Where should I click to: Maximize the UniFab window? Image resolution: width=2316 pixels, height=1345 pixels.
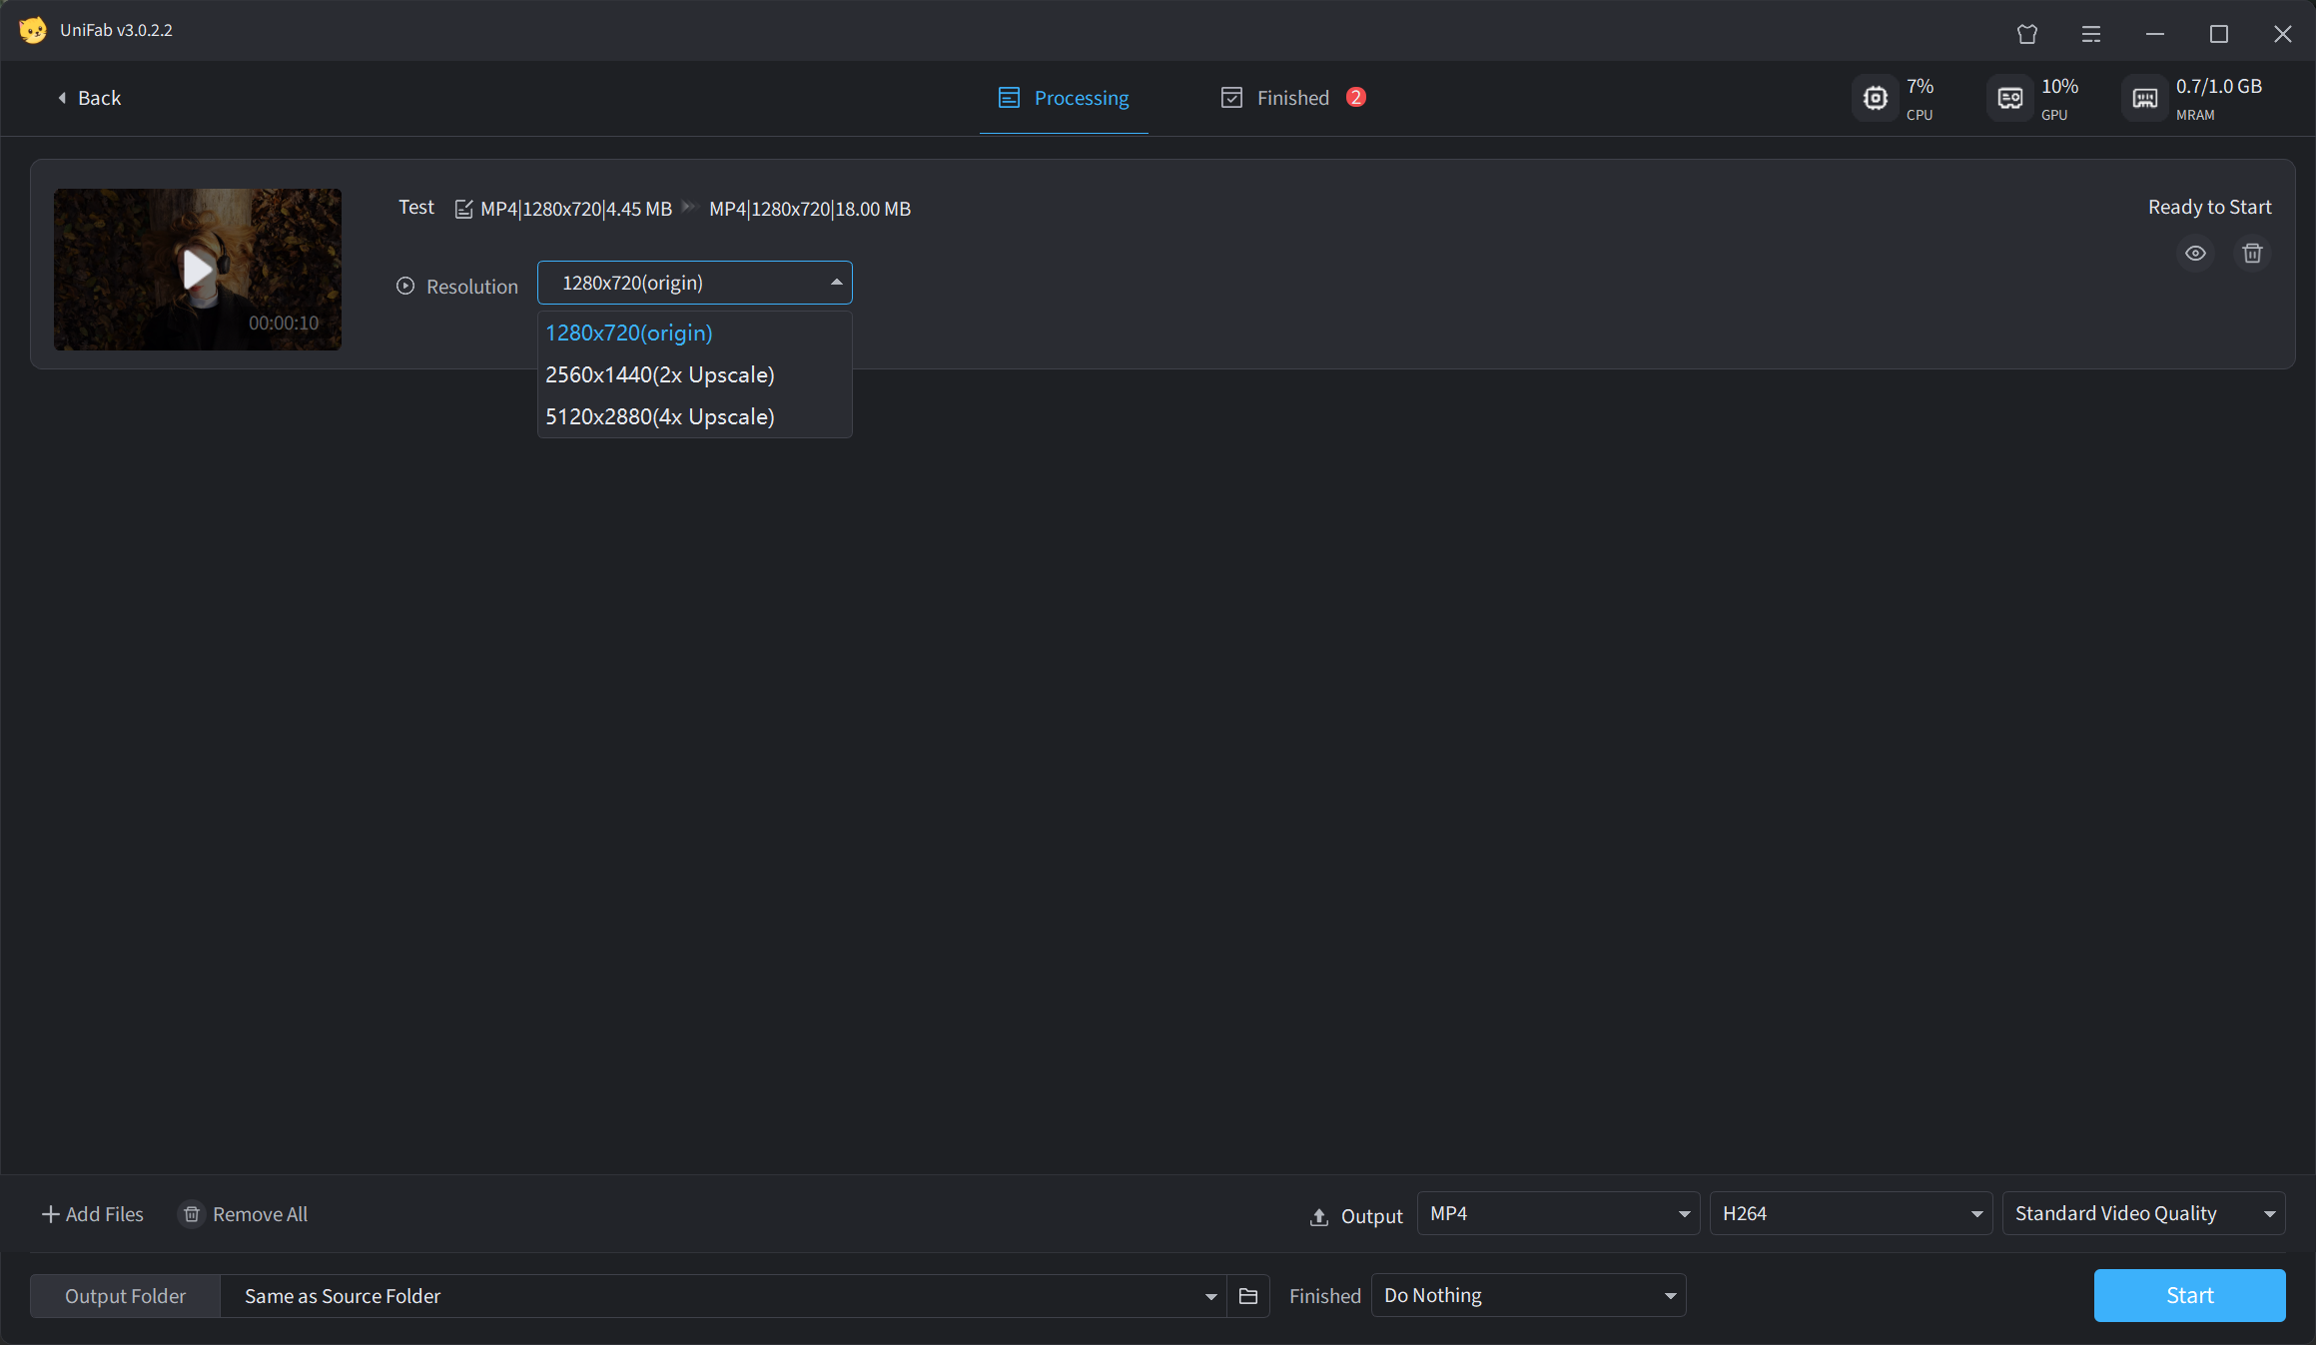(x=2218, y=34)
